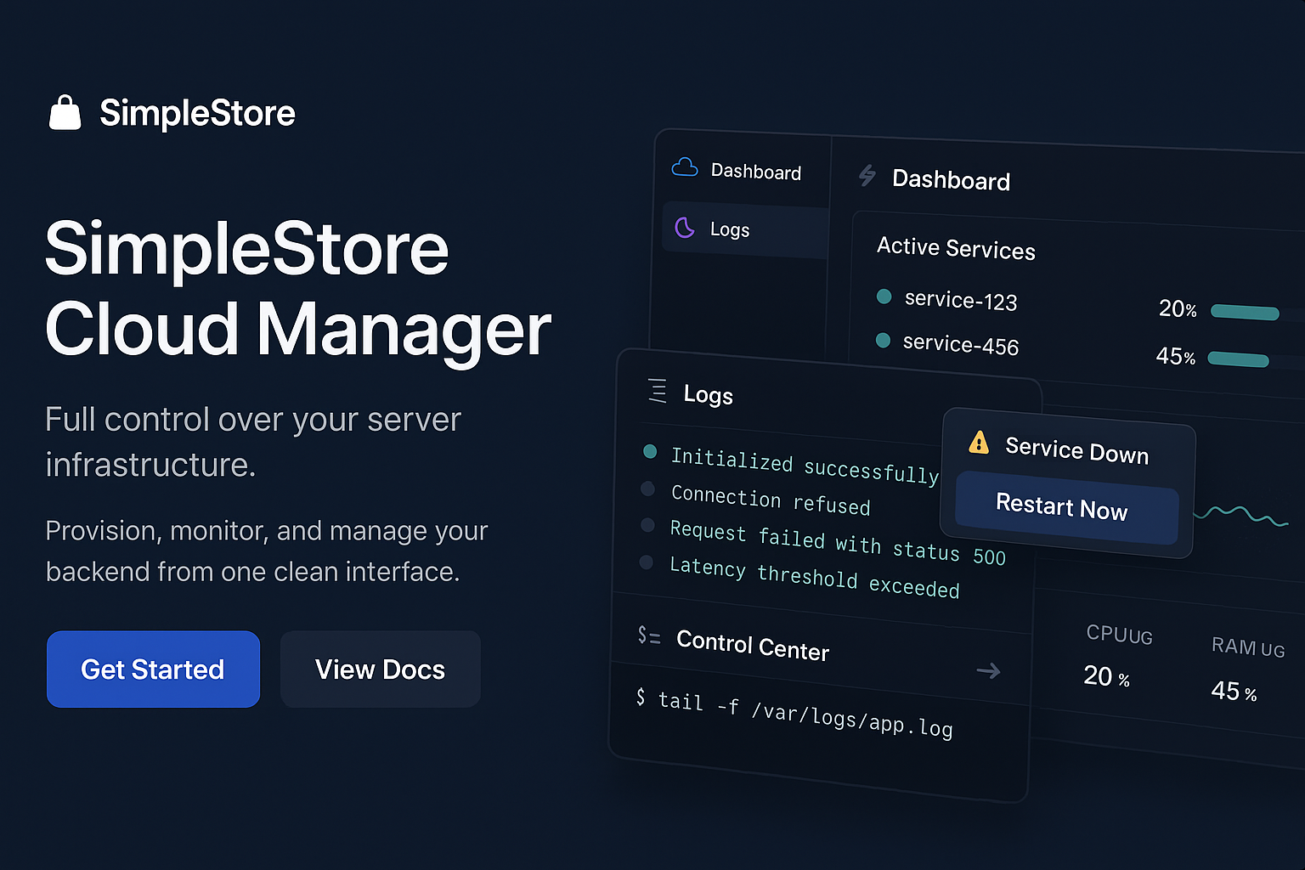
Task: Click the service-456 45% usage bar
Action: (1239, 359)
